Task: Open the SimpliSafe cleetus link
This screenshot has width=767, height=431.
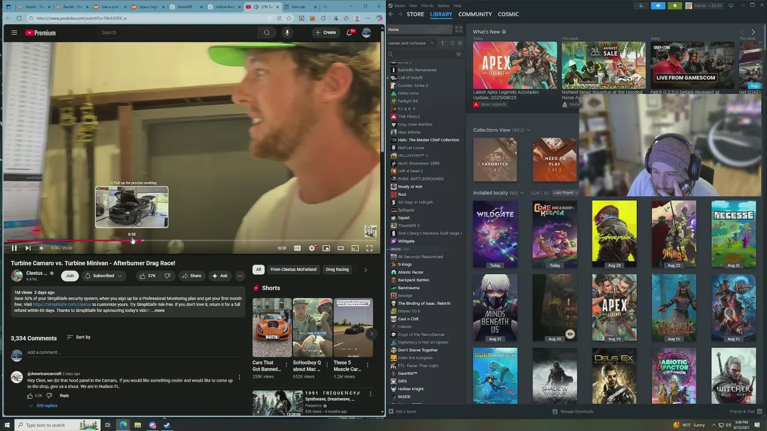Action: (x=62, y=305)
